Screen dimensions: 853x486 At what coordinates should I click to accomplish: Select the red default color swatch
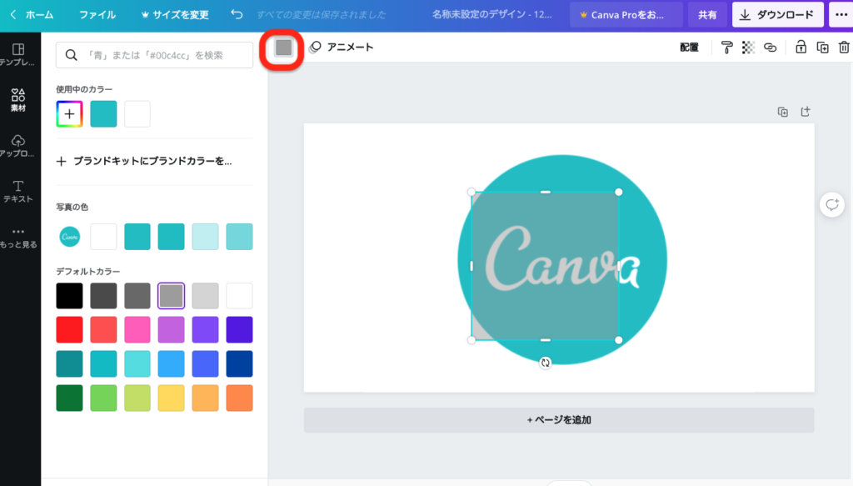(69, 330)
